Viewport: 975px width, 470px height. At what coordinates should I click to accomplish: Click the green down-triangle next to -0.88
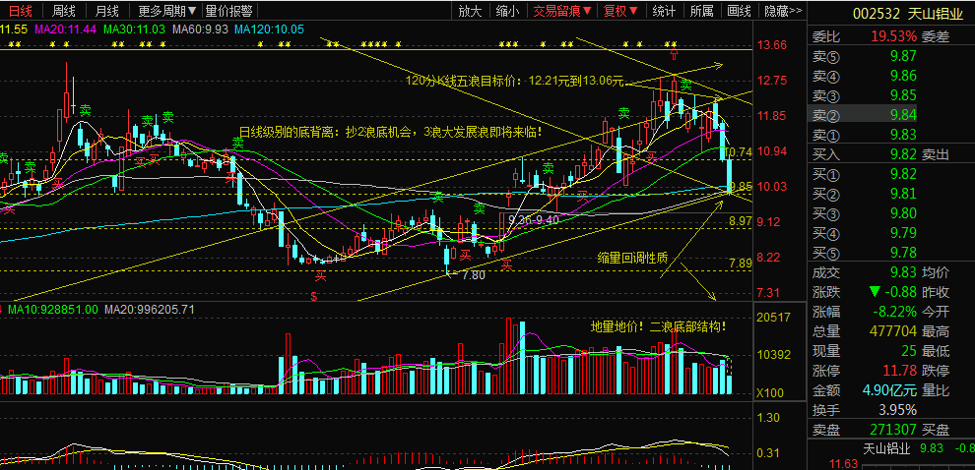(x=875, y=292)
